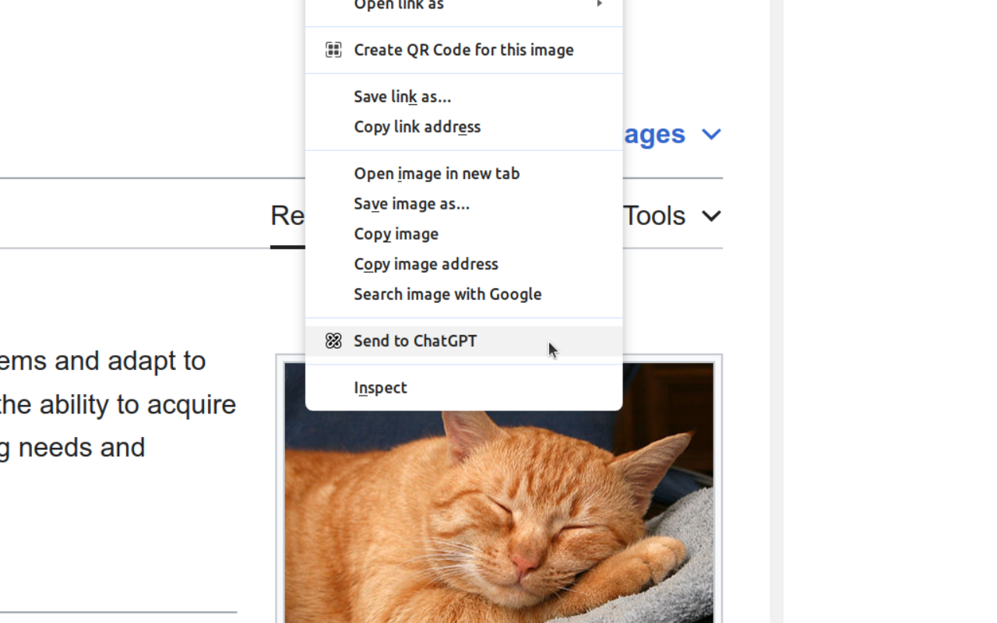This screenshot has width=997, height=623.
Task: Switch to the partially hidden Read tab
Action: click(x=287, y=216)
